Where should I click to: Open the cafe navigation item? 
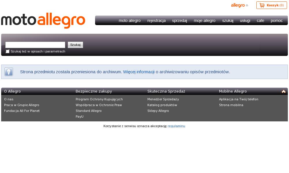260,20
